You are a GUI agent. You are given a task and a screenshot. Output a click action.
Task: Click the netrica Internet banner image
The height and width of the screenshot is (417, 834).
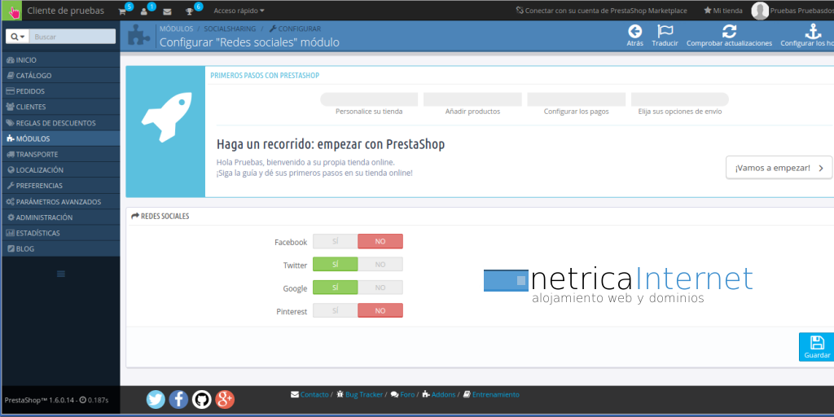[x=618, y=284]
